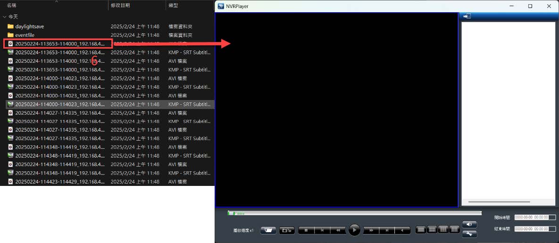The image size is (559, 243).
Task: Click the open file folder icon in NVRPlayer
Action: pyautogui.click(x=268, y=230)
